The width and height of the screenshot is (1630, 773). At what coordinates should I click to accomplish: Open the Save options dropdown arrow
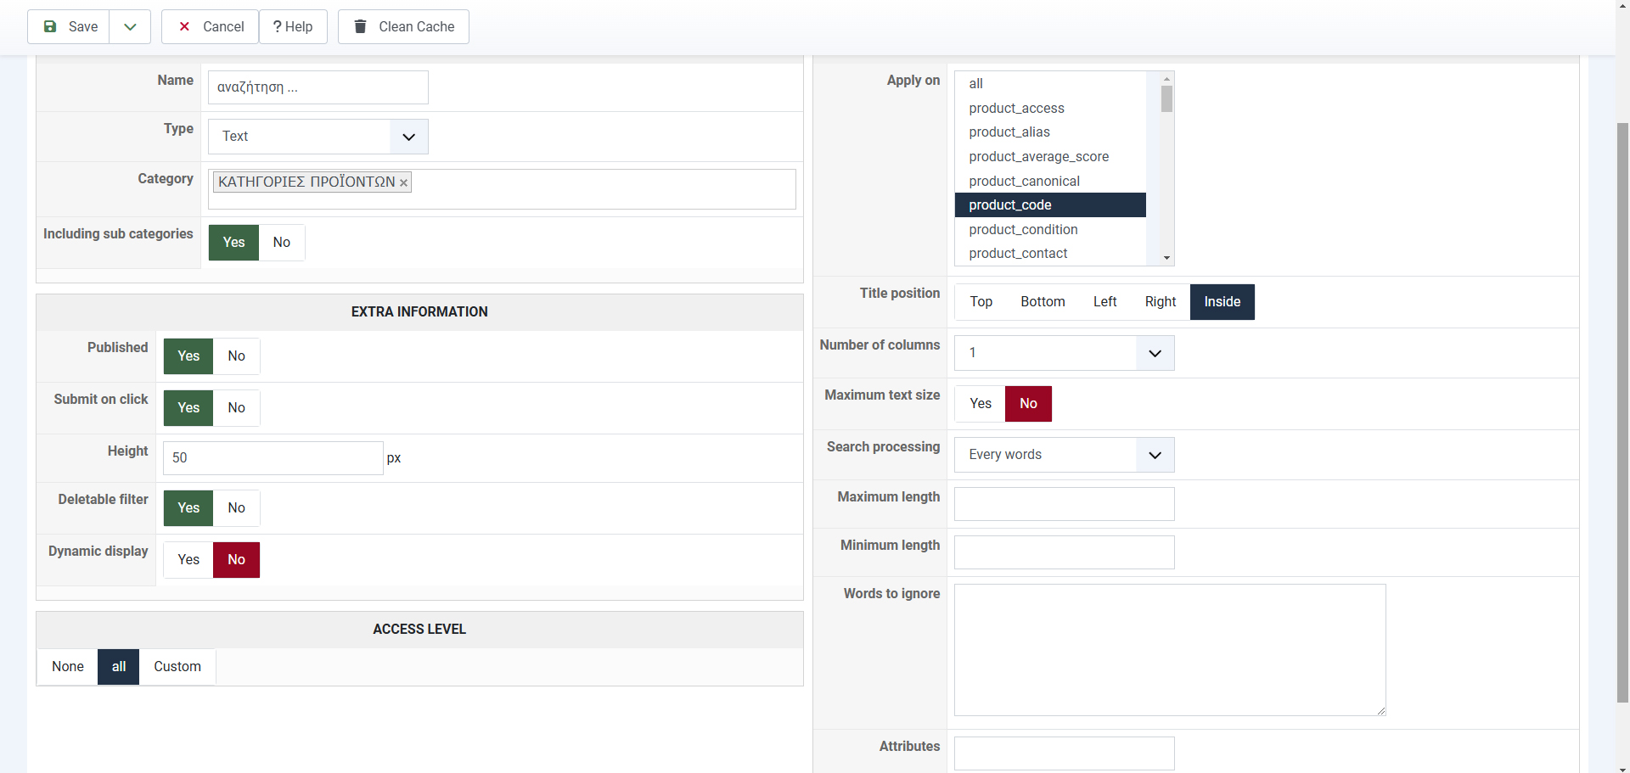click(130, 27)
